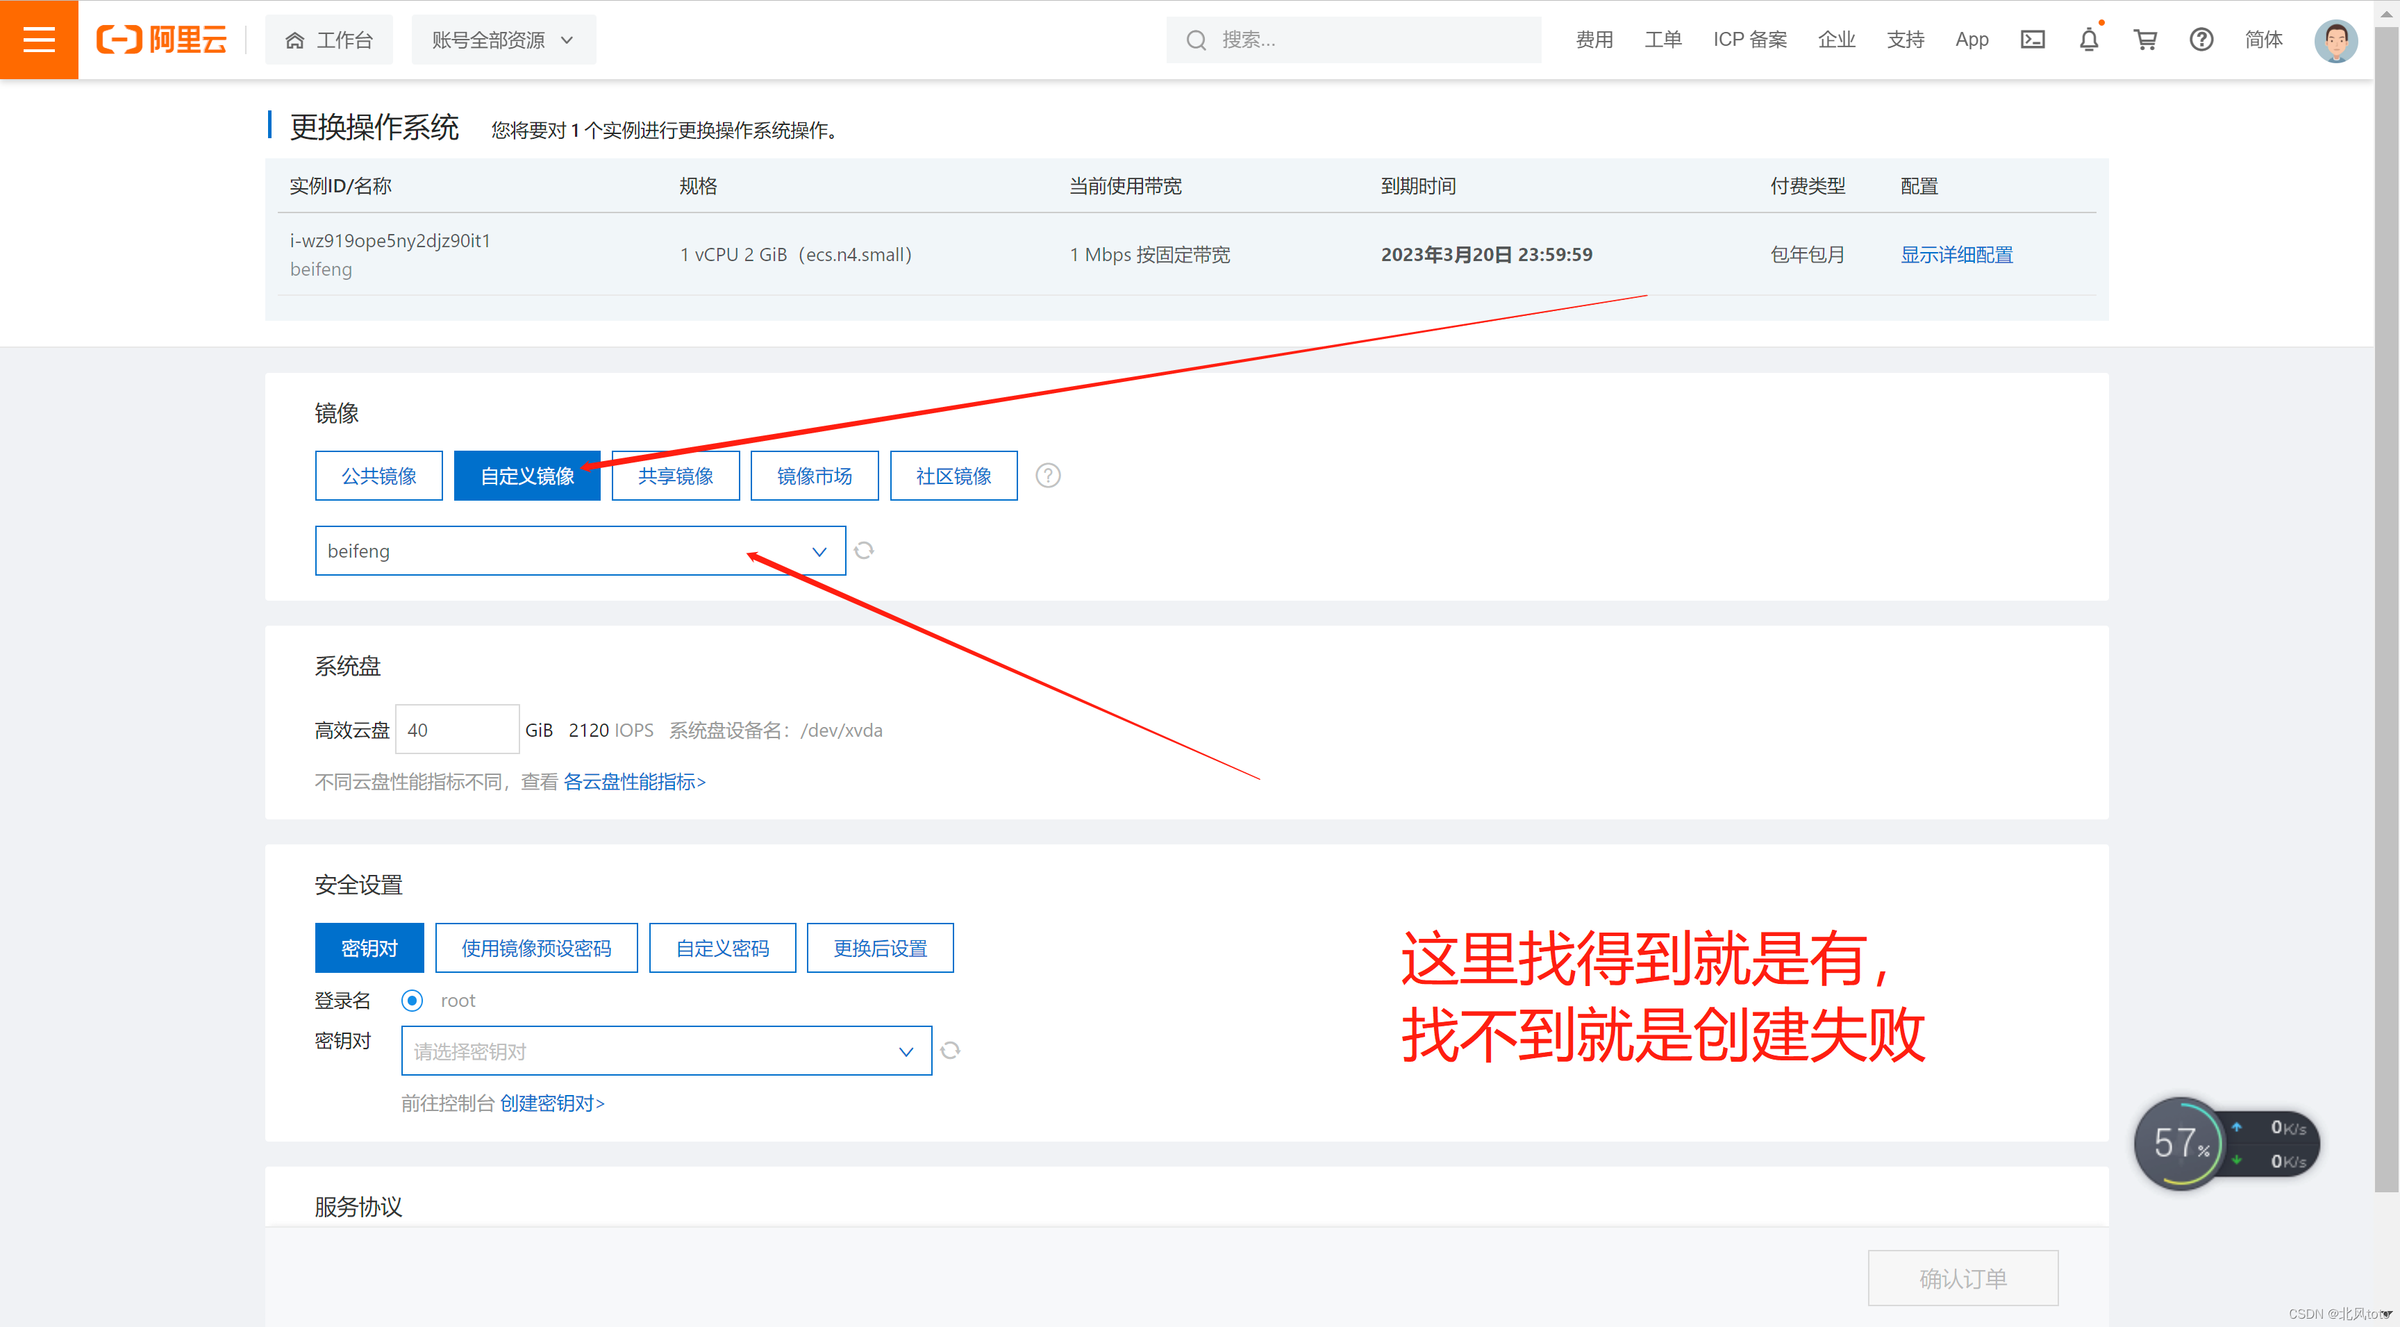Refresh the key pair list

(949, 1050)
